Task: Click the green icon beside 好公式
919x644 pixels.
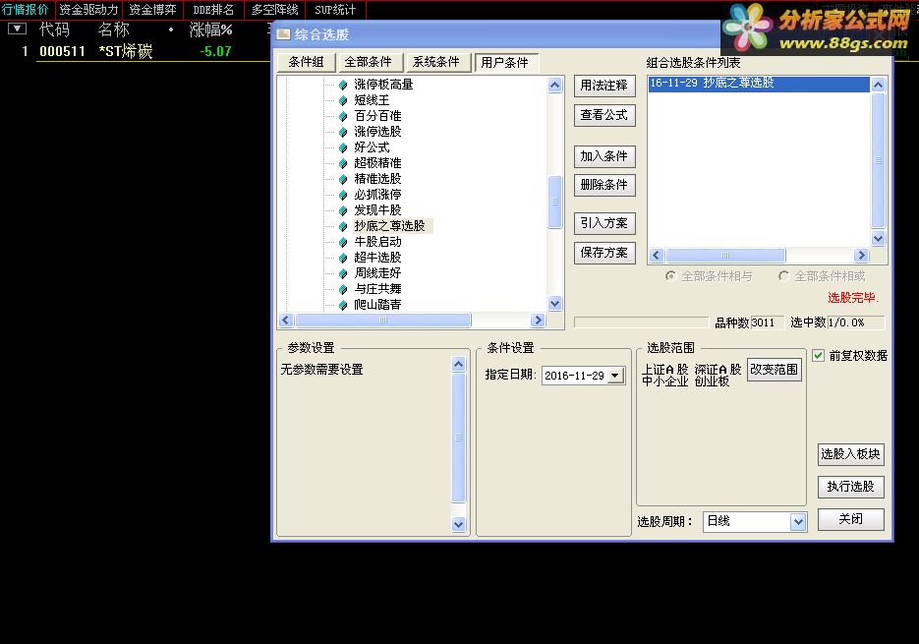Action: pos(343,147)
